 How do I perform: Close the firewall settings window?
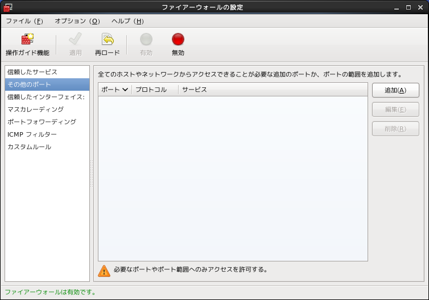pos(420,7)
